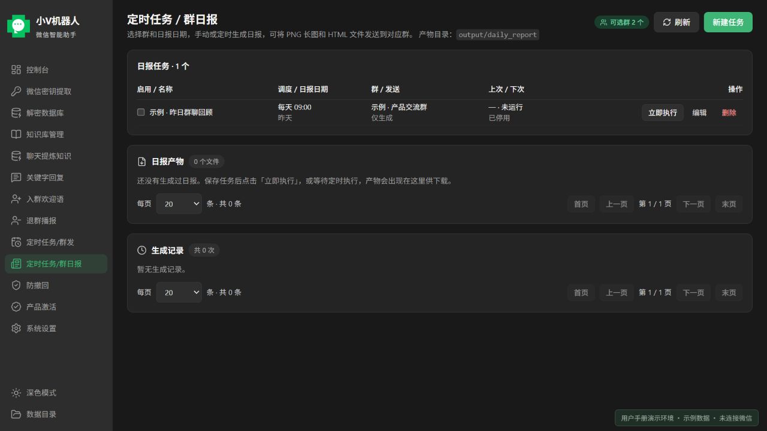This screenshot has height=431, width=767.
Task: Open 系统设置 from the sidebar
Action: (x=56, y=329)
